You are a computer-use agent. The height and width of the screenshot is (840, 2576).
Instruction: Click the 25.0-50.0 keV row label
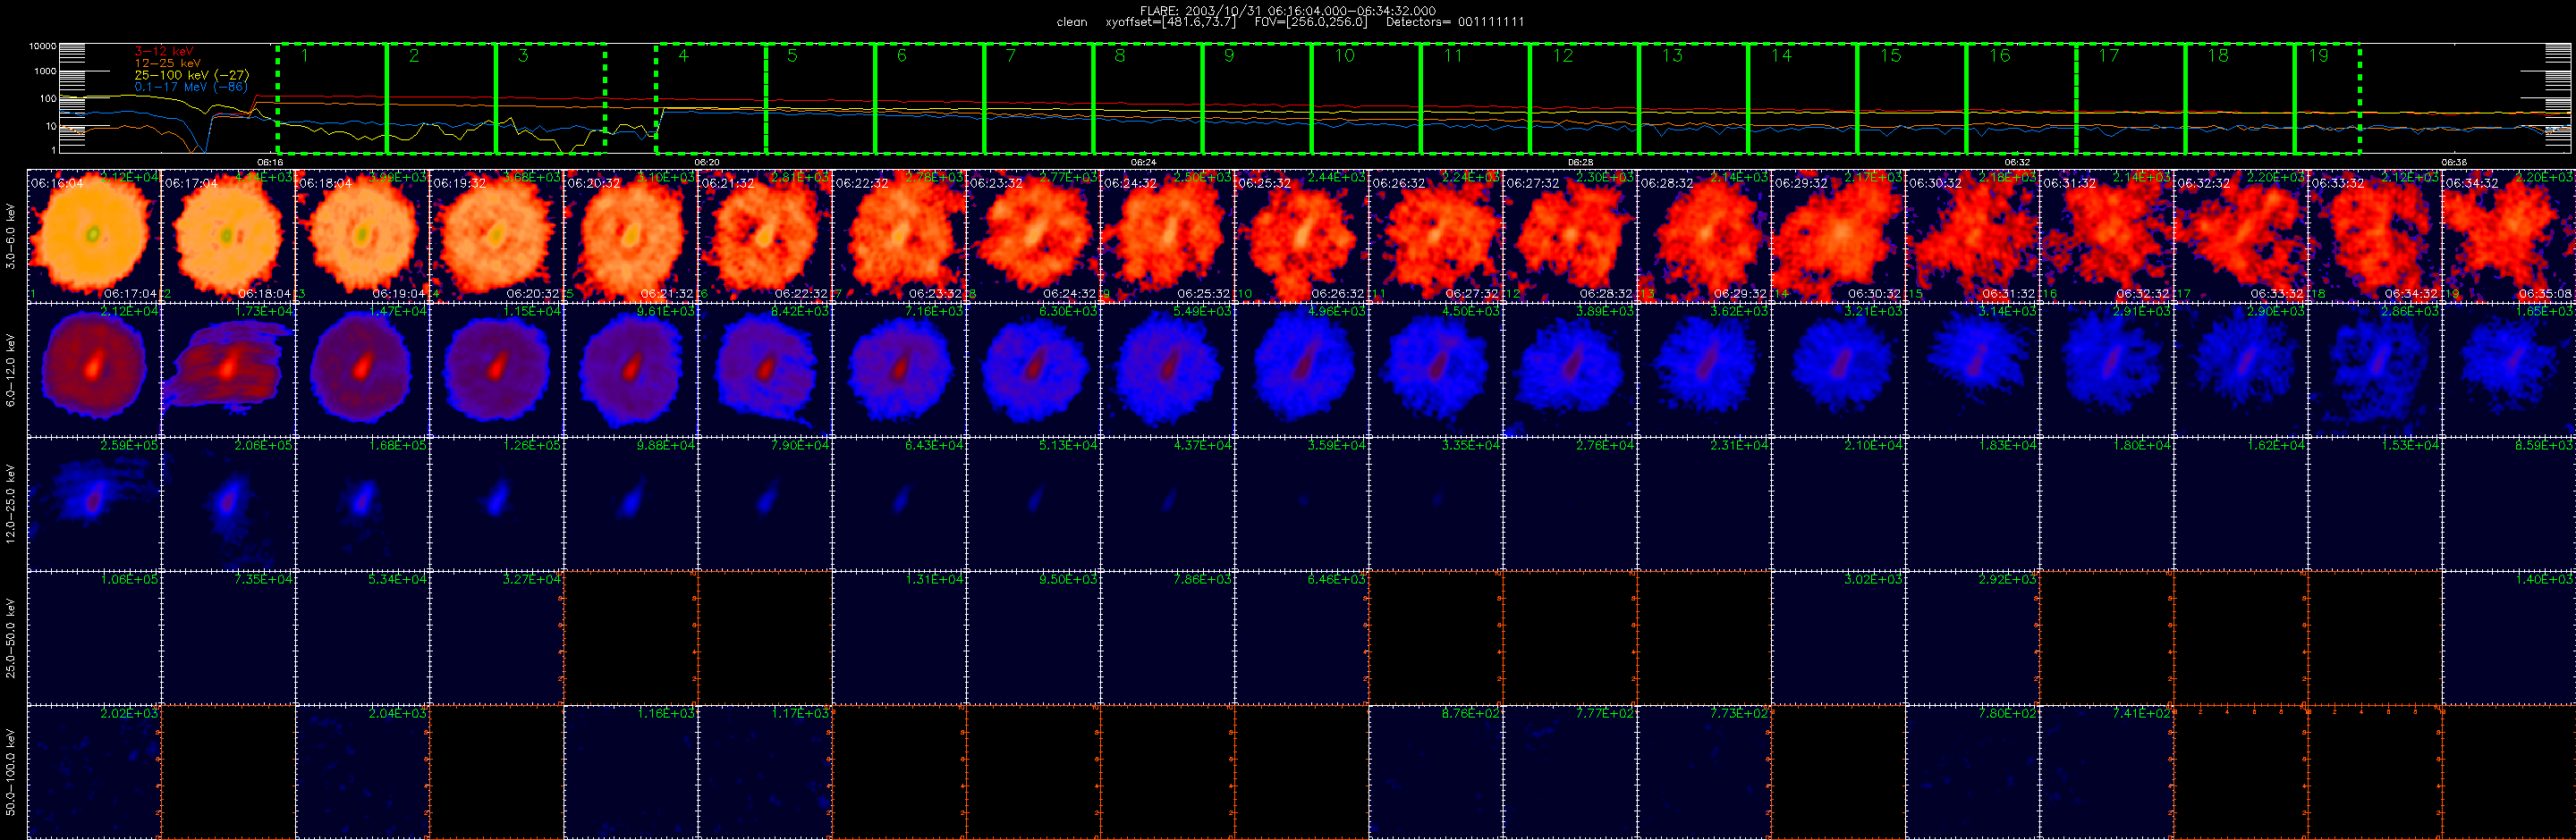click(11, 637)
